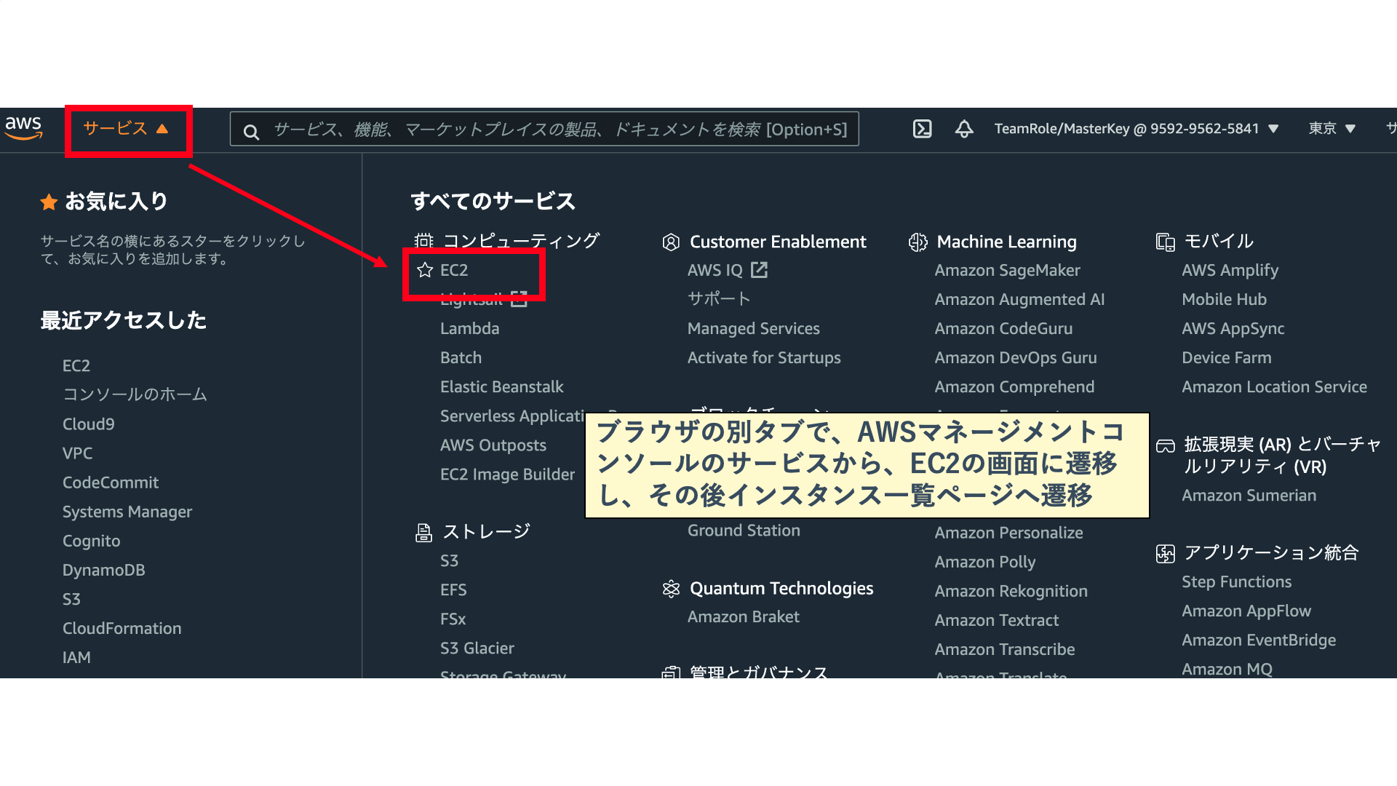Click the コンピューティング category chip icon

pos(424,241)
